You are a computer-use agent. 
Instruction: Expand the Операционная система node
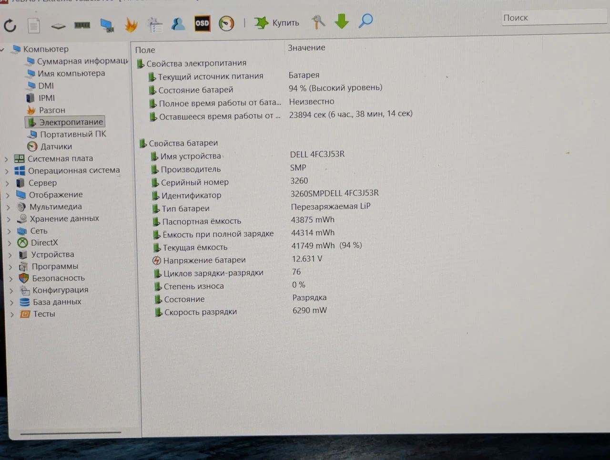(x=7, y=171)
